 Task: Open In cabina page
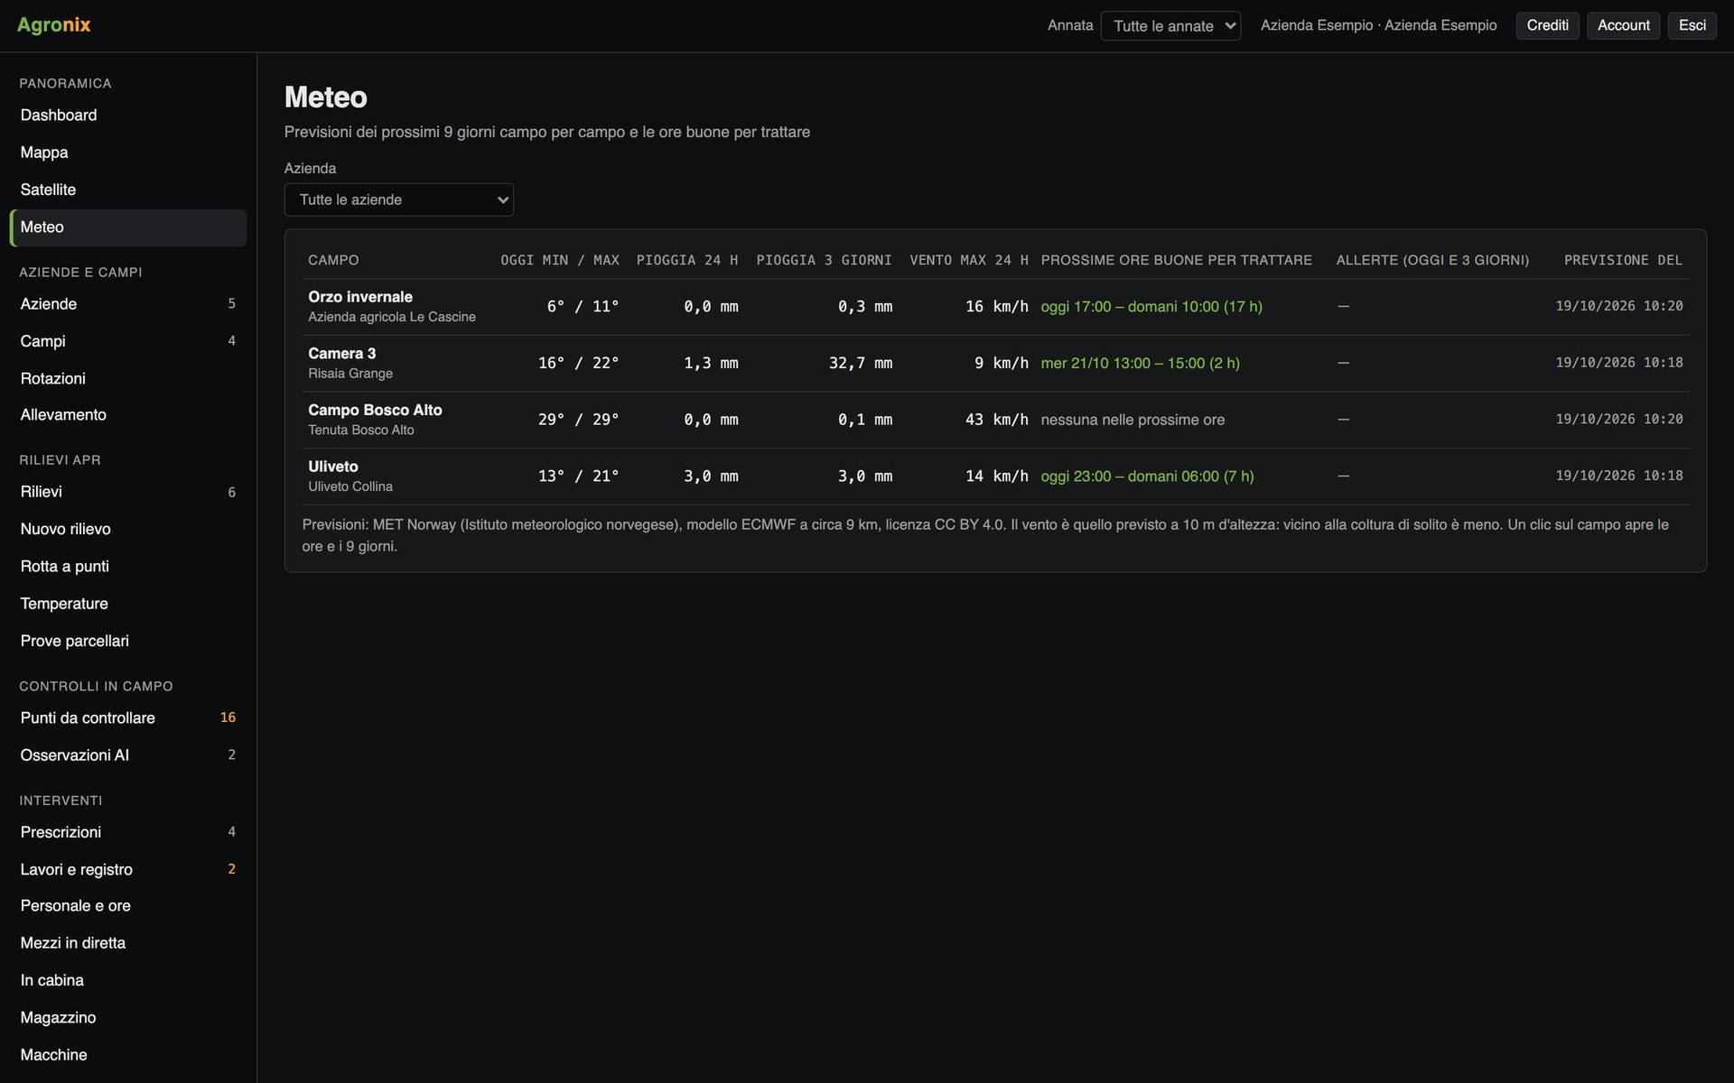pyautogui.click(x=128, y=980)
